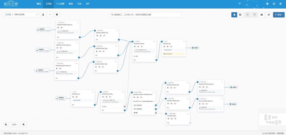The width and height of the screenshot is (286, 135).
Task: Open the 日志 menu tab
Action: [x=79, y=4]
